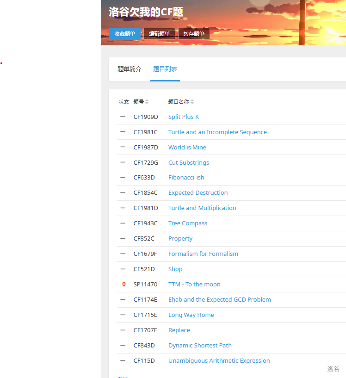This screenshot has width=346, height=378.
Task: Open Turtle and an Incomplete Sequence
Action: pos(217,132)
